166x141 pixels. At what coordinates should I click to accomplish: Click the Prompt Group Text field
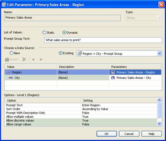click(103, 40)
